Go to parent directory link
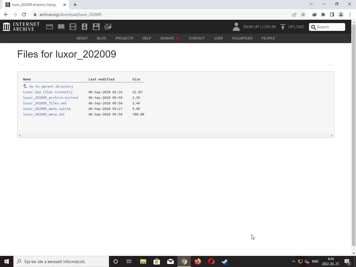Screen dimensions: 356x267 click(51, 86)
